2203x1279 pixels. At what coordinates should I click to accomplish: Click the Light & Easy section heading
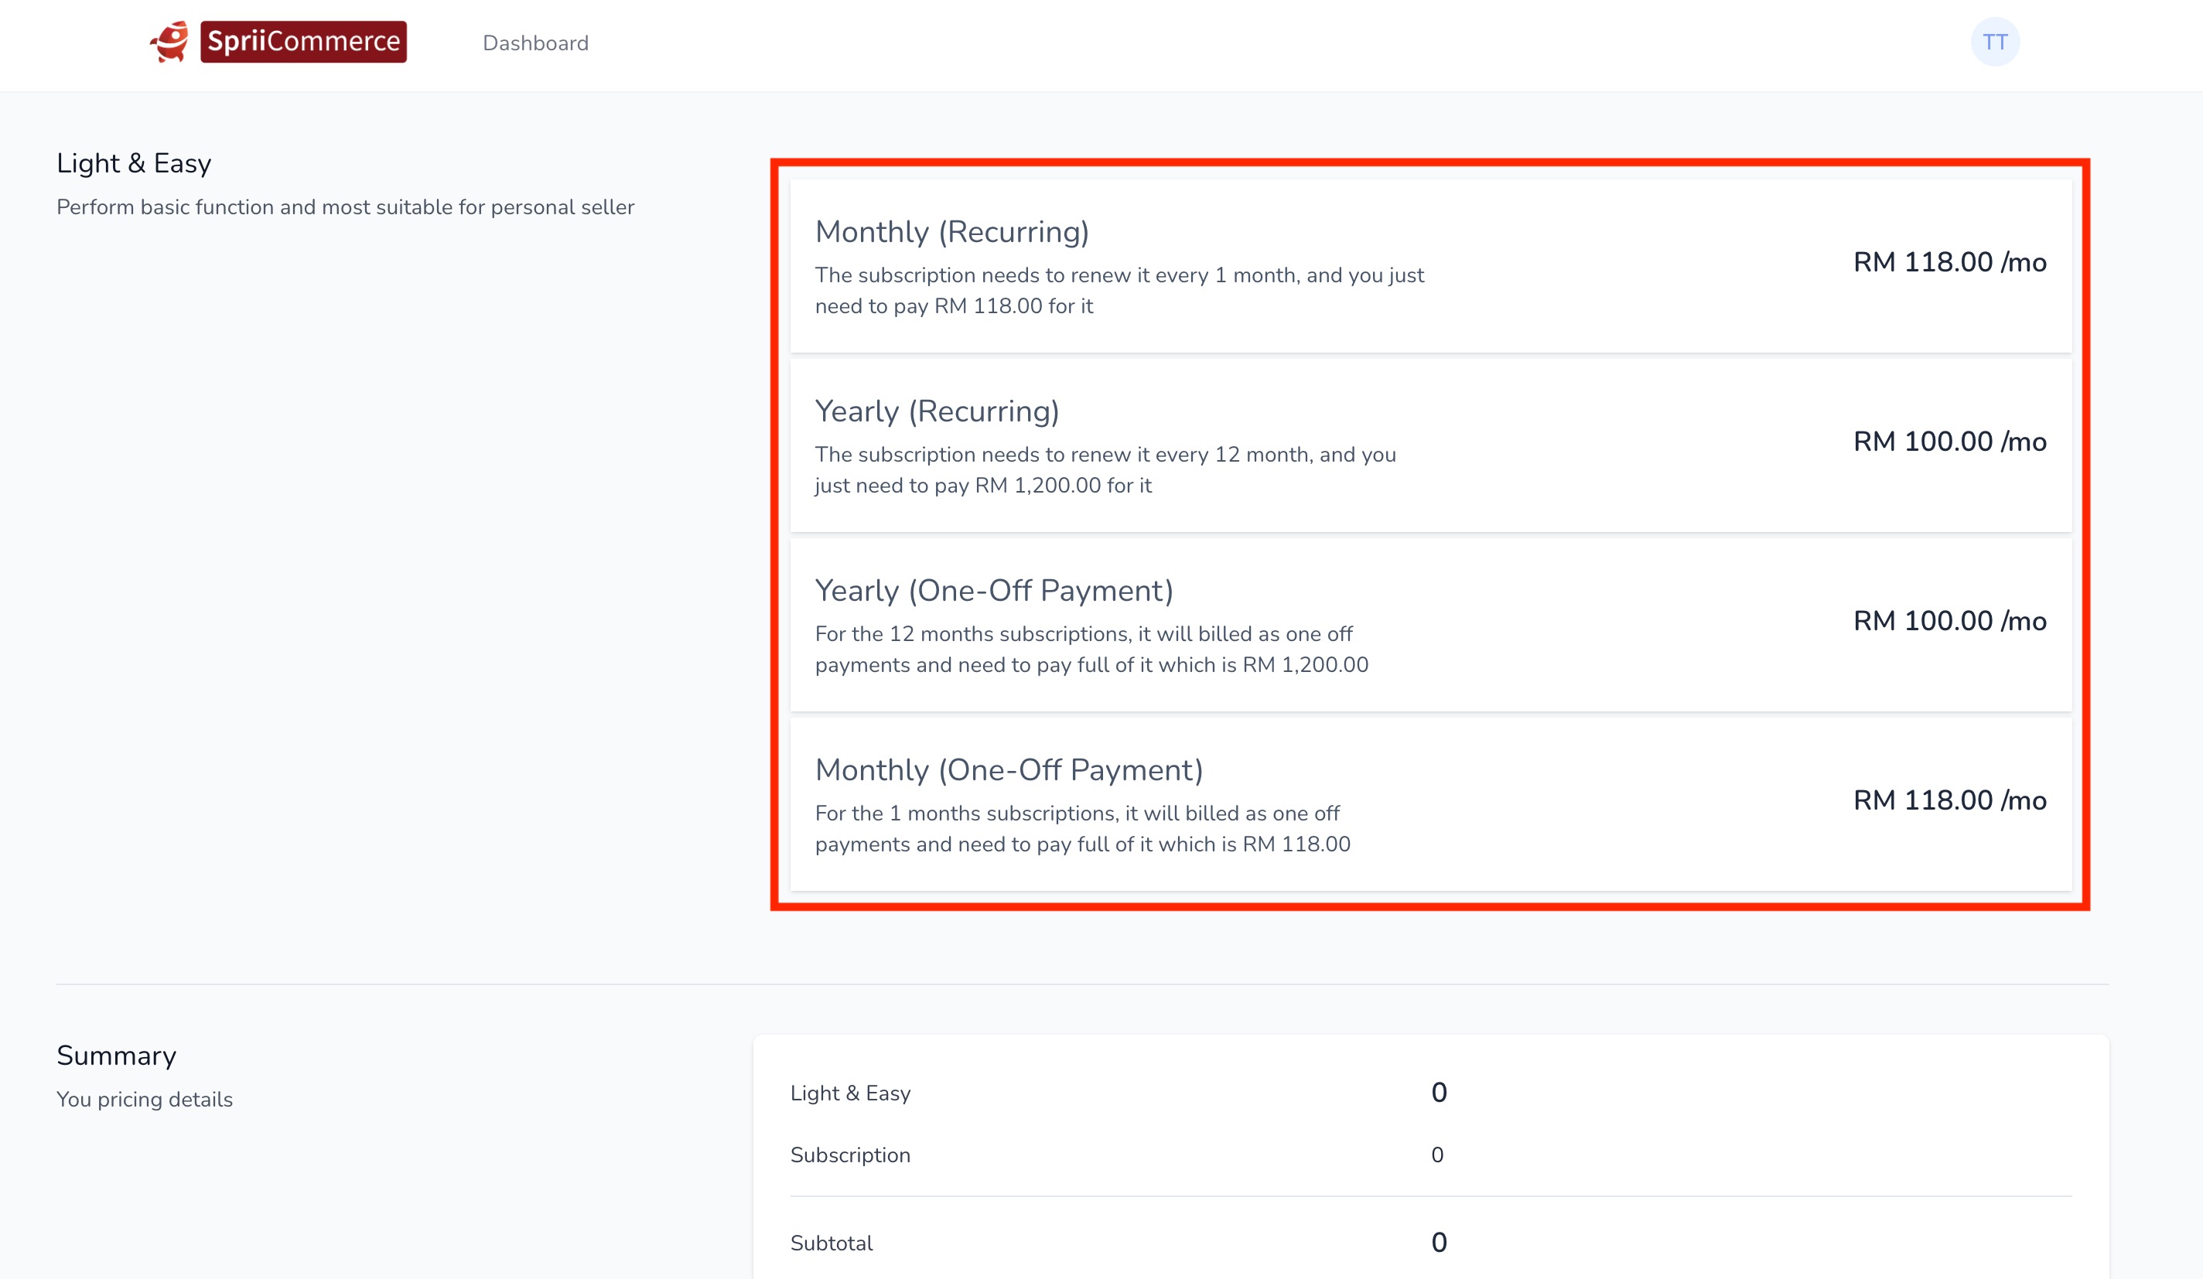134,163
